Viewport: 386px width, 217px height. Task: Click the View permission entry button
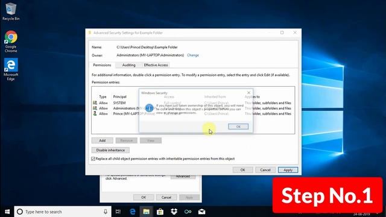pos(151,140)
